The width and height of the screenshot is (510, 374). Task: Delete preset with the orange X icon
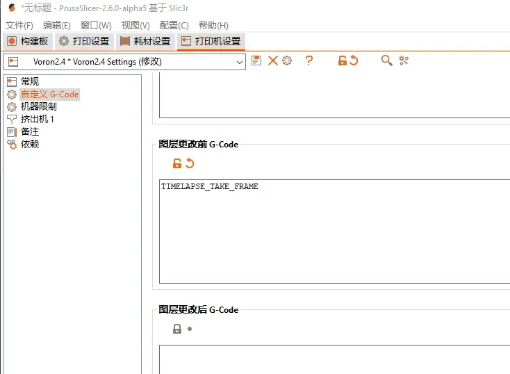273,60
